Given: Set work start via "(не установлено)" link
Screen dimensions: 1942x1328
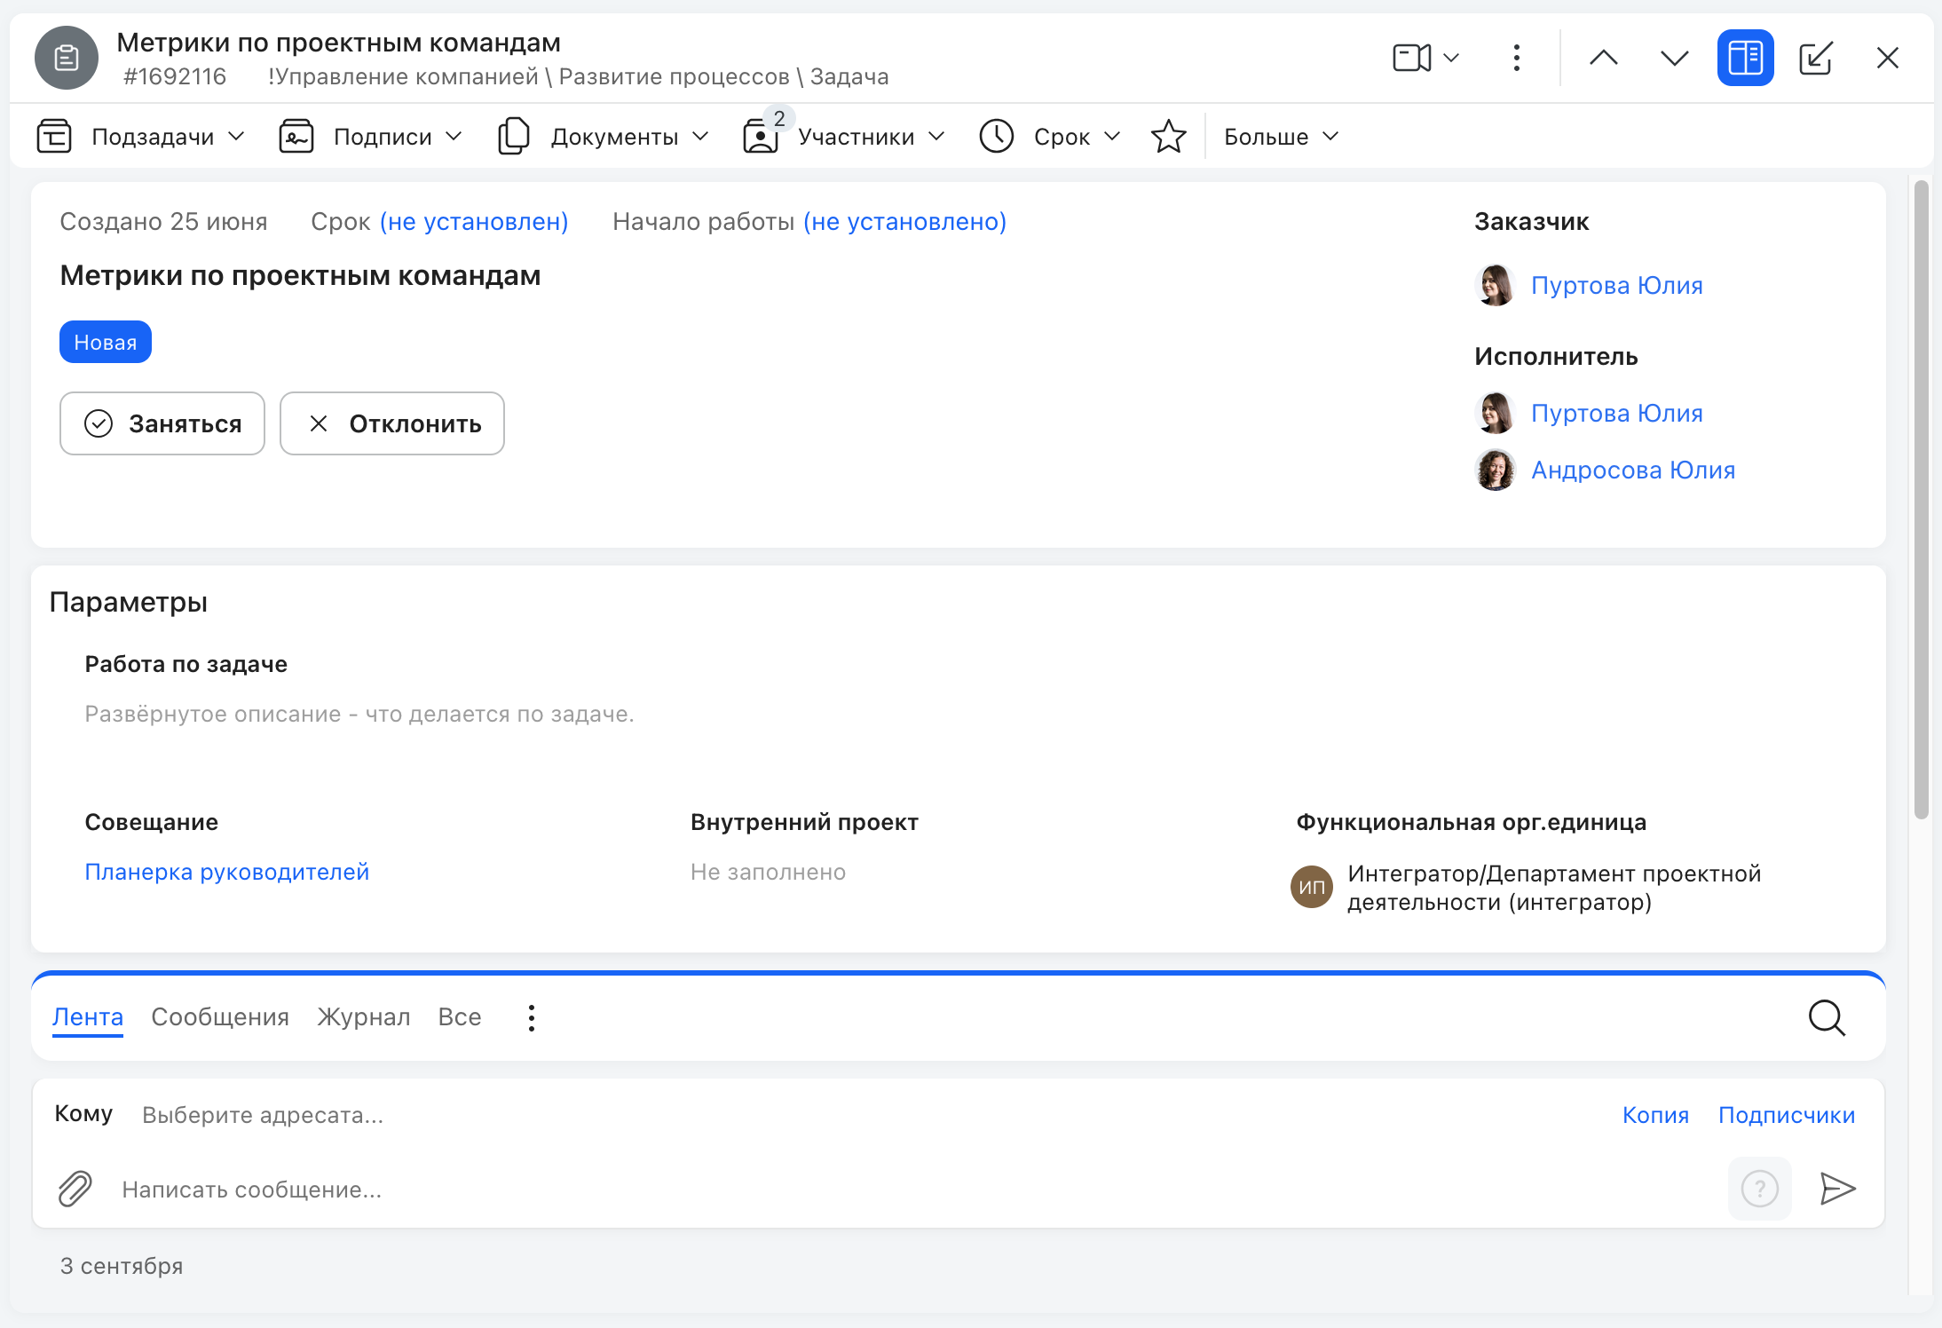Looking at the screenshot, I should click(x=904, y=222).
